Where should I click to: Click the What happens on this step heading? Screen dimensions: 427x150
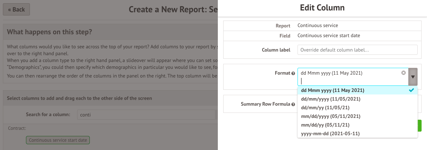(49, 32)
